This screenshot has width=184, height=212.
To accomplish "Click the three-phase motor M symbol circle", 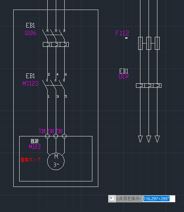I will pyautogui.click(x=56, y=161).
